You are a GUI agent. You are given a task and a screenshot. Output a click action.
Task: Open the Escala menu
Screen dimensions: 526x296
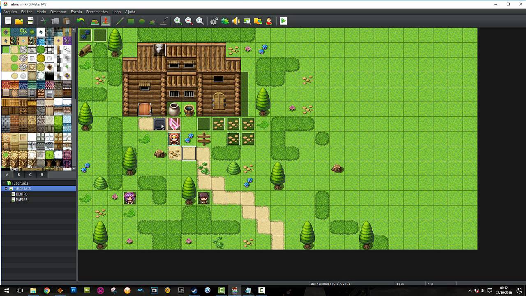(76, 12)
